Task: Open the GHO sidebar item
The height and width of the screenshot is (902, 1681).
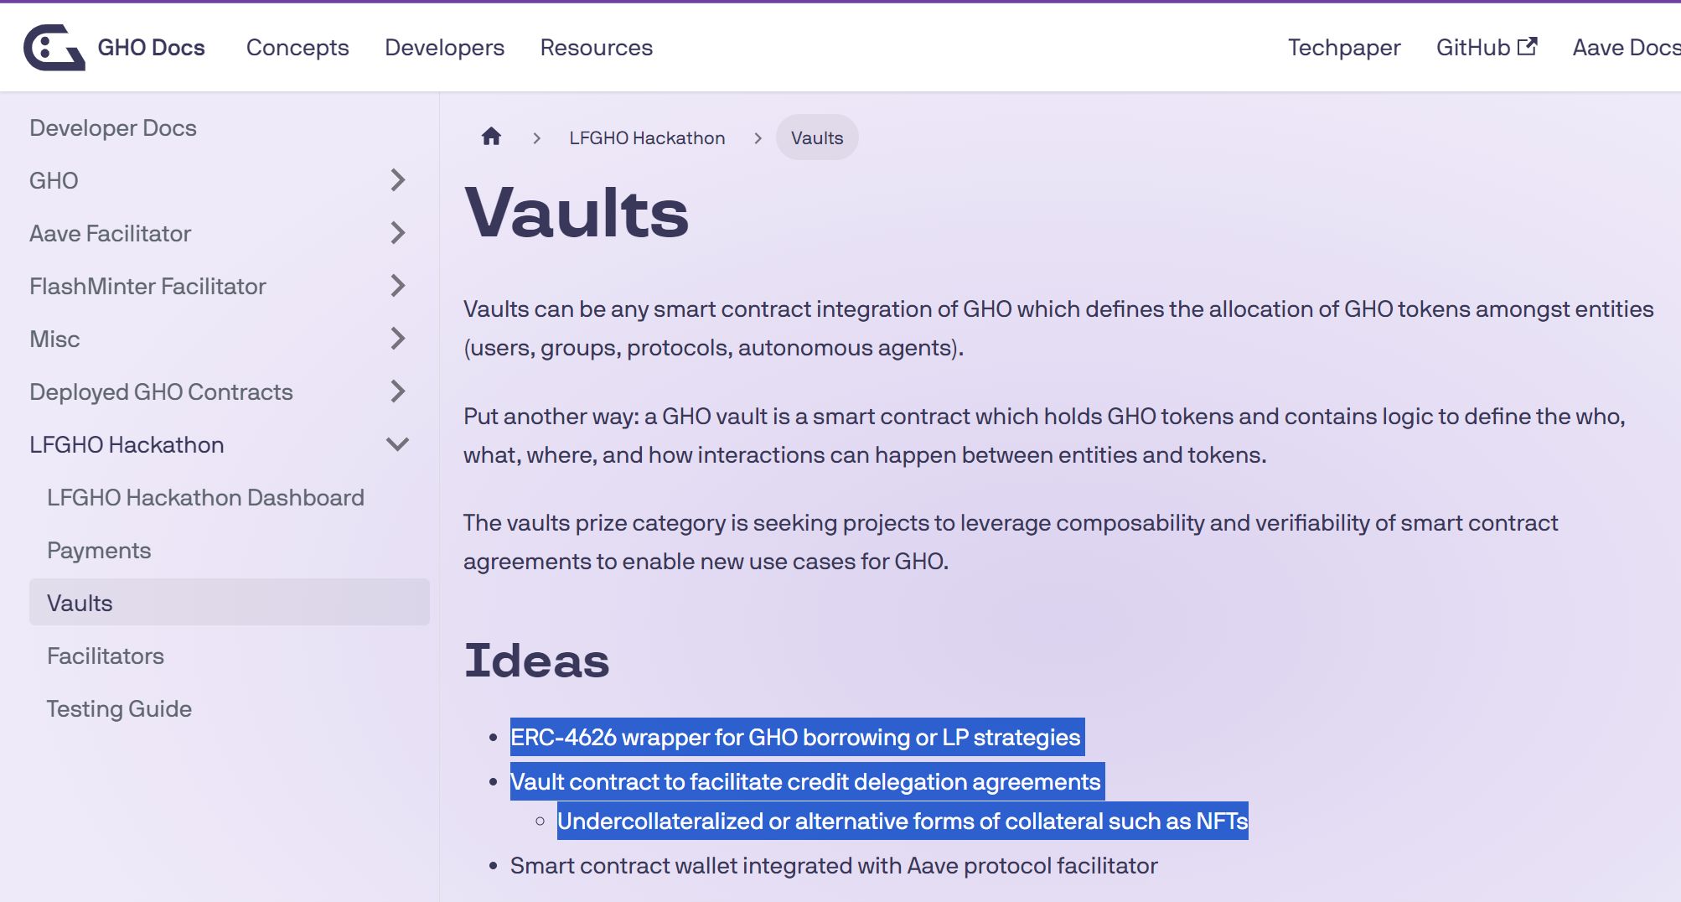Action: (x=54, y=180)
